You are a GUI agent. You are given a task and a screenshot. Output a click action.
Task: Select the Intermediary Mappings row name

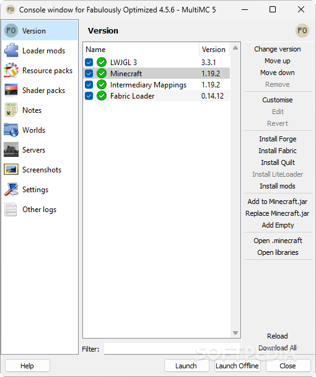(148, 85)
